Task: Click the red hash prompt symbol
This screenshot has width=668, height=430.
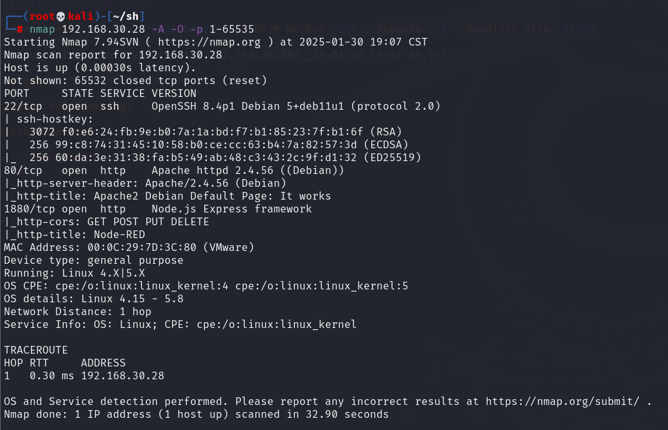Action: click(20, 30)
